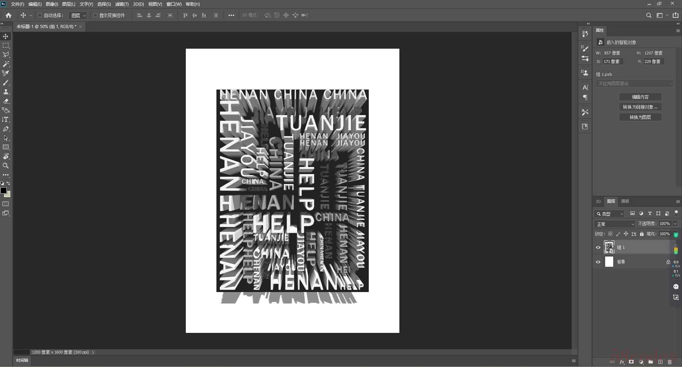
Task: Expand the status bar info arrow
Action: (93, 352)
